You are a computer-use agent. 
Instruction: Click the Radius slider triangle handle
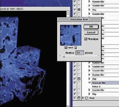coord(64,56)
